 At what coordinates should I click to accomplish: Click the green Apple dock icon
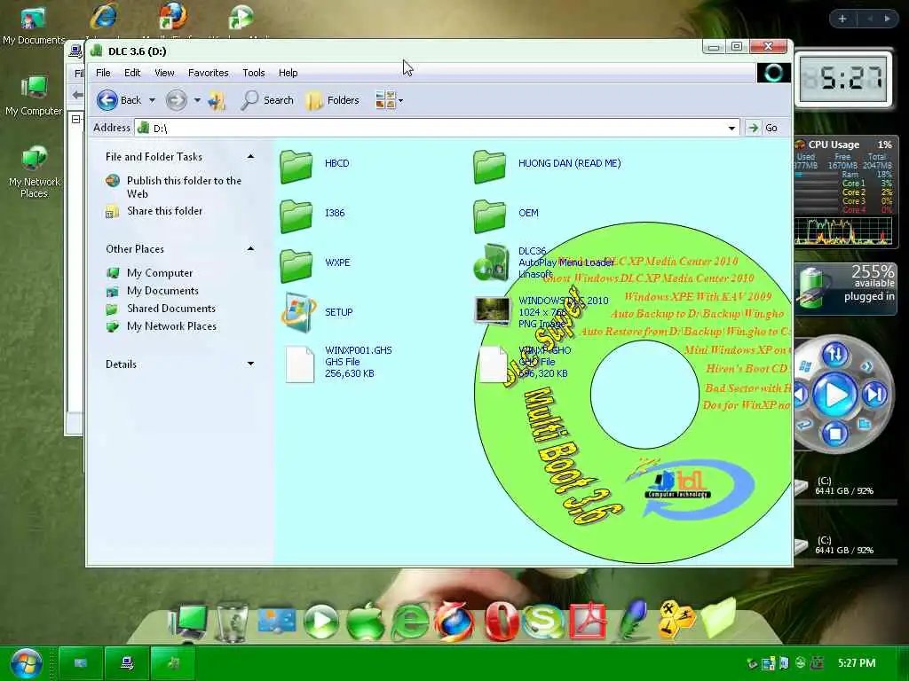[365, 621]
